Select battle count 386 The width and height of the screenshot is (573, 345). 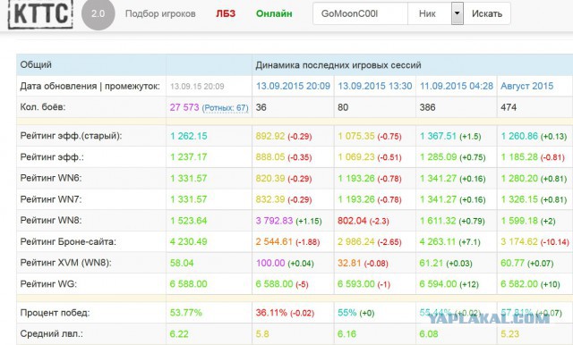(x=427, y=107)
